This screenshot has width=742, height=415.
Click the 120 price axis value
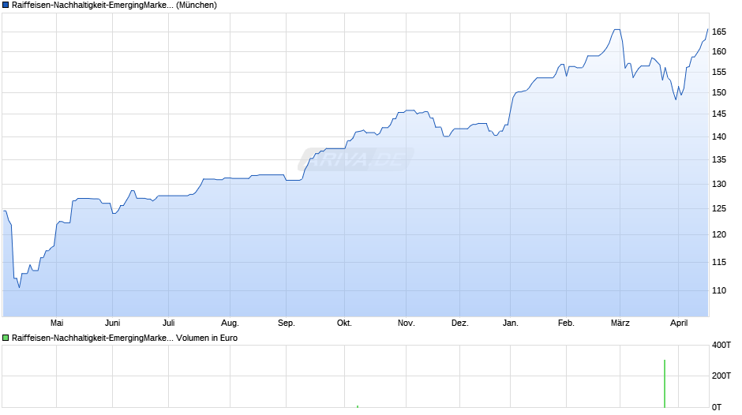(719, 234)
